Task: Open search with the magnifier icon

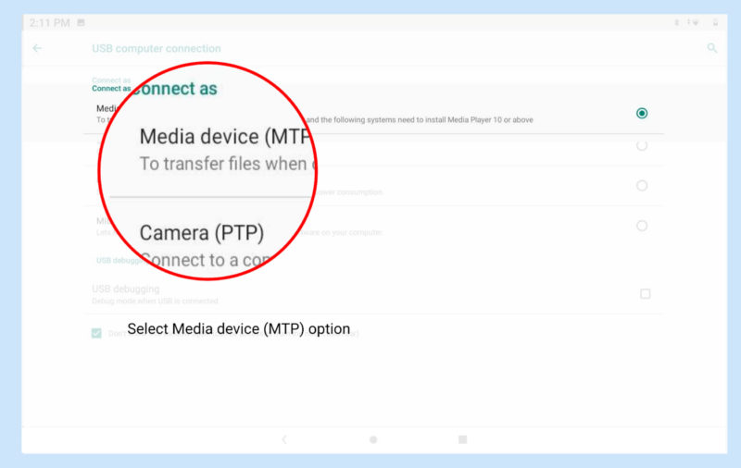Action: point(711,48)
